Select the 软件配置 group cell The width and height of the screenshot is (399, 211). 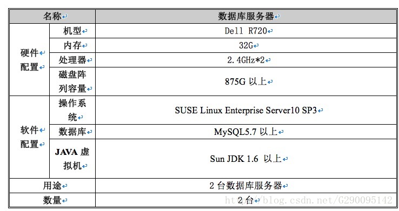click(29, 137)
